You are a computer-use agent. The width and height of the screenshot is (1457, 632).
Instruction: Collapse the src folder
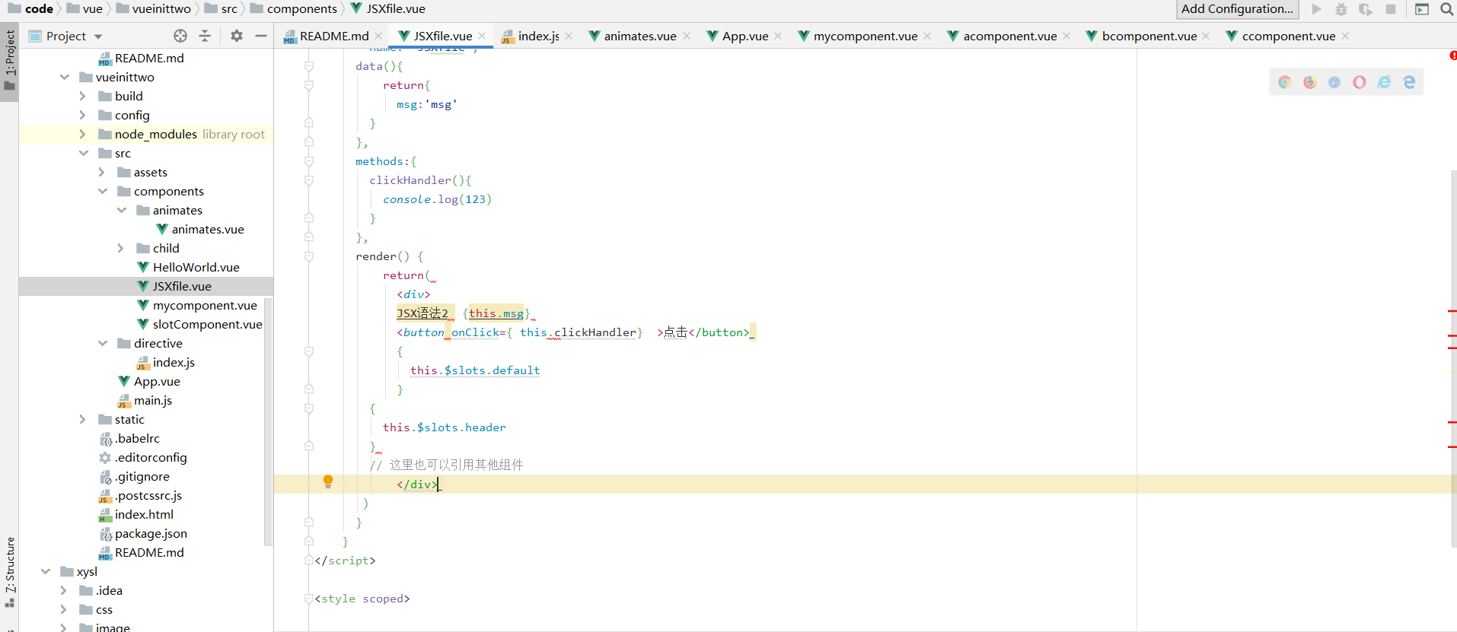point(84,153)
